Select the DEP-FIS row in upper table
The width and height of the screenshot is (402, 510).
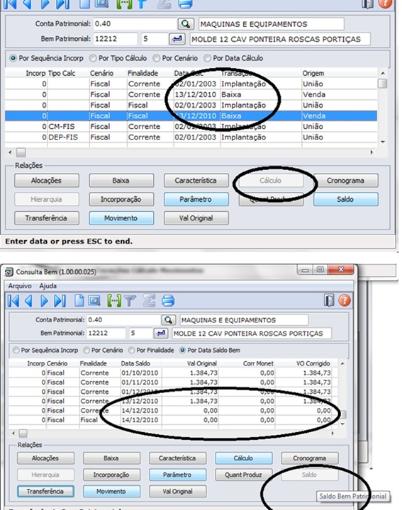pyautogui.click(x=191, y=137)
